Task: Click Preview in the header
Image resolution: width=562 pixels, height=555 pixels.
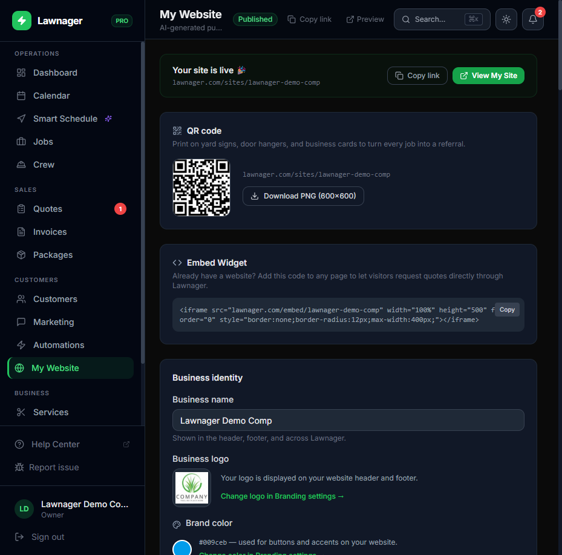Action: [365, 19]
